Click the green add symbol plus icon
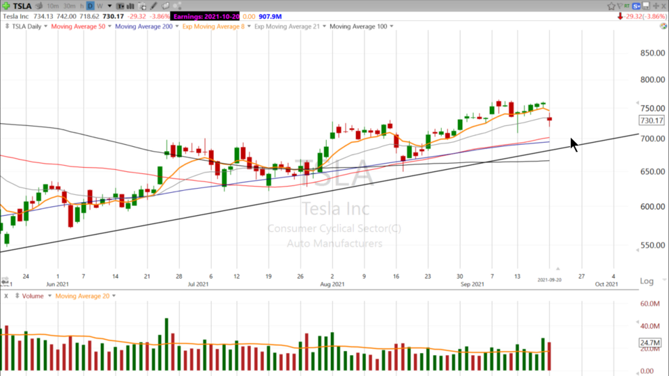 tap(6, 6)
